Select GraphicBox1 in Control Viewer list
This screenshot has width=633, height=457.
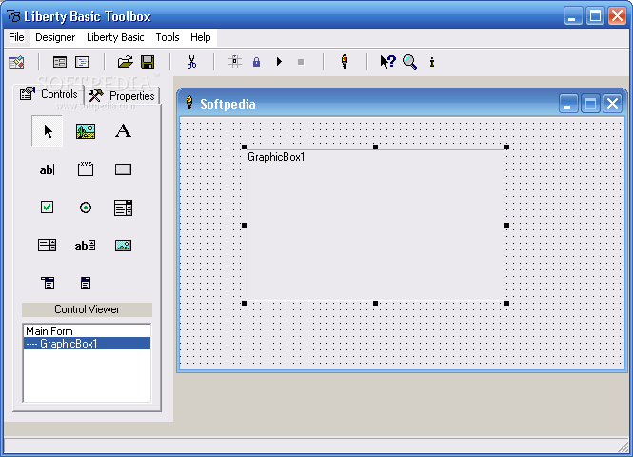tap(88, 344)
